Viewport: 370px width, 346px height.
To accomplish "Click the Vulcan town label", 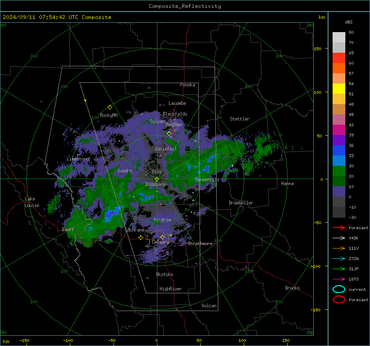I will [x=209, y=306].
